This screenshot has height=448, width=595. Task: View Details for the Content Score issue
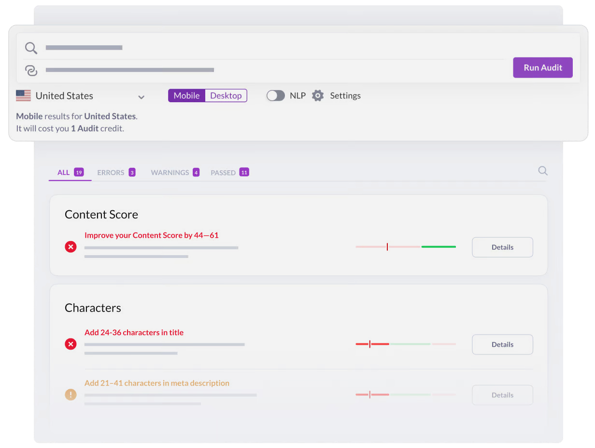pos(502,247)
